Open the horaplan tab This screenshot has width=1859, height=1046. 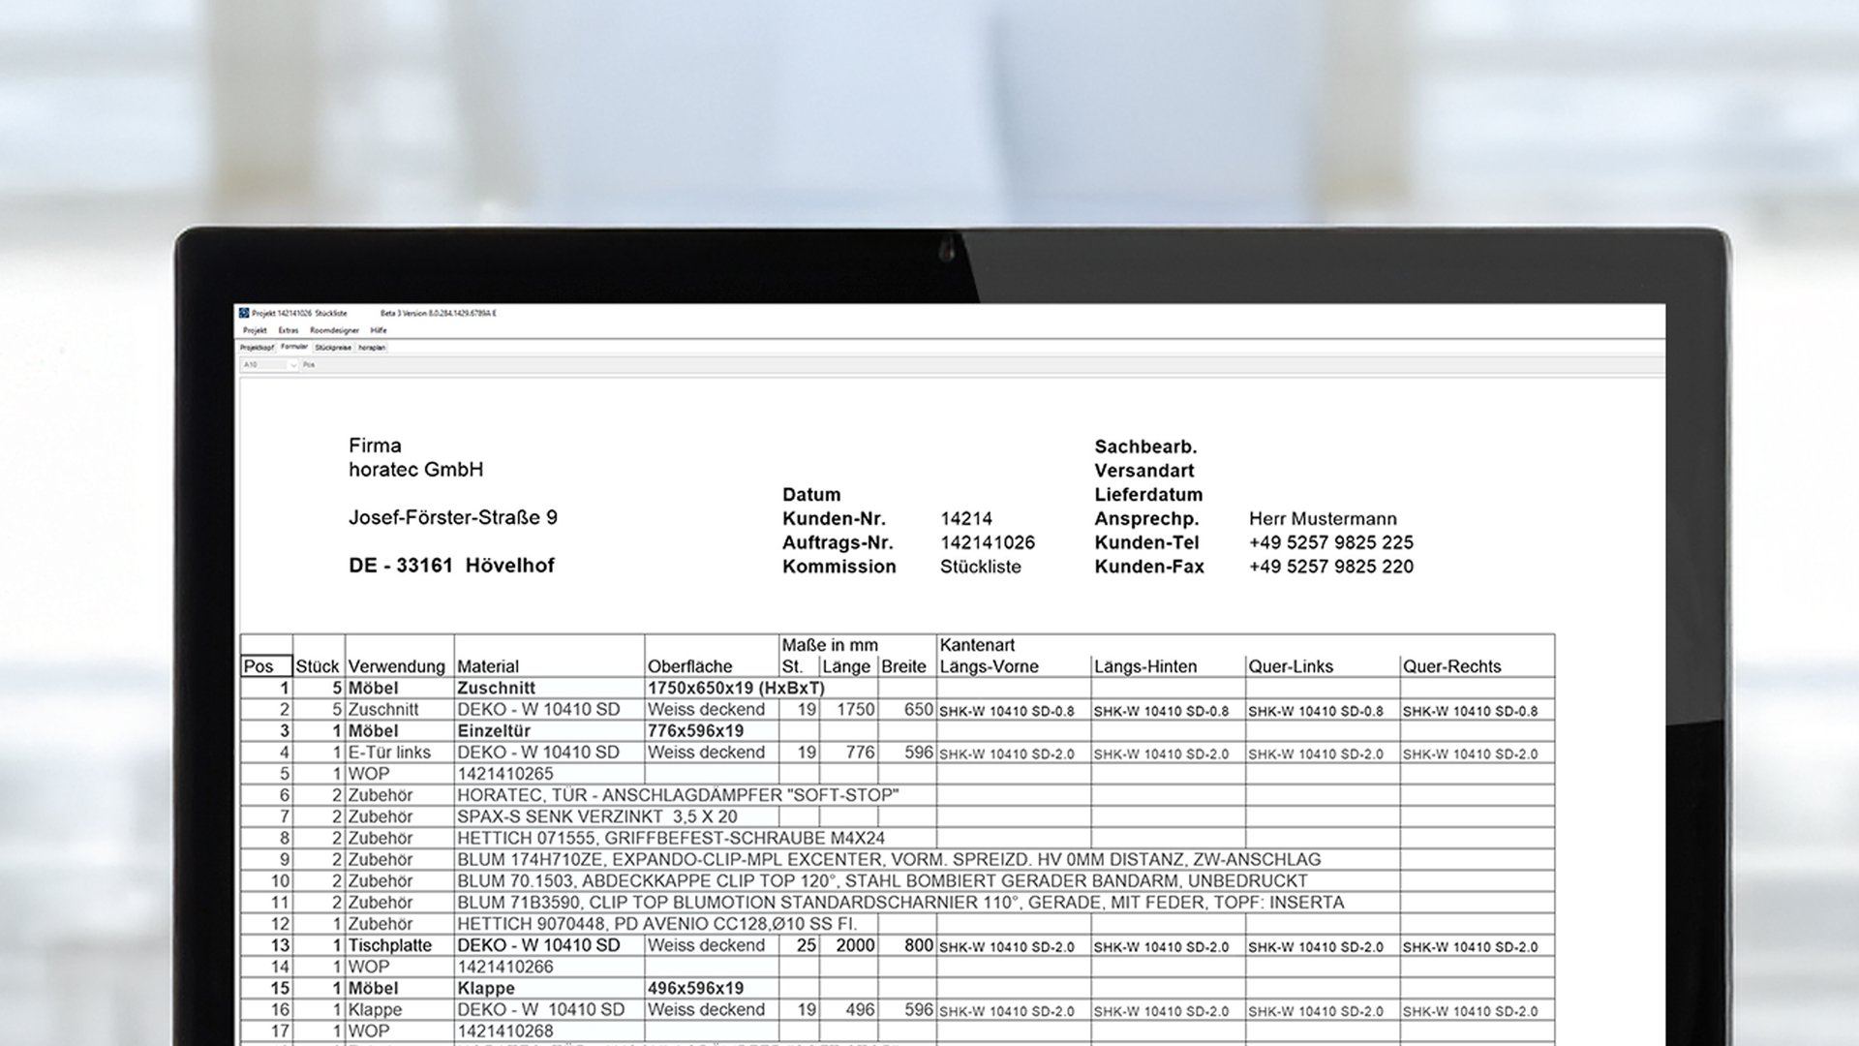point(372,347)
